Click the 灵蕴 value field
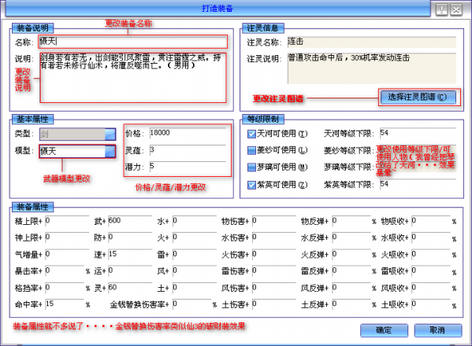Screen dimensions: 472x346 point(188,150)
